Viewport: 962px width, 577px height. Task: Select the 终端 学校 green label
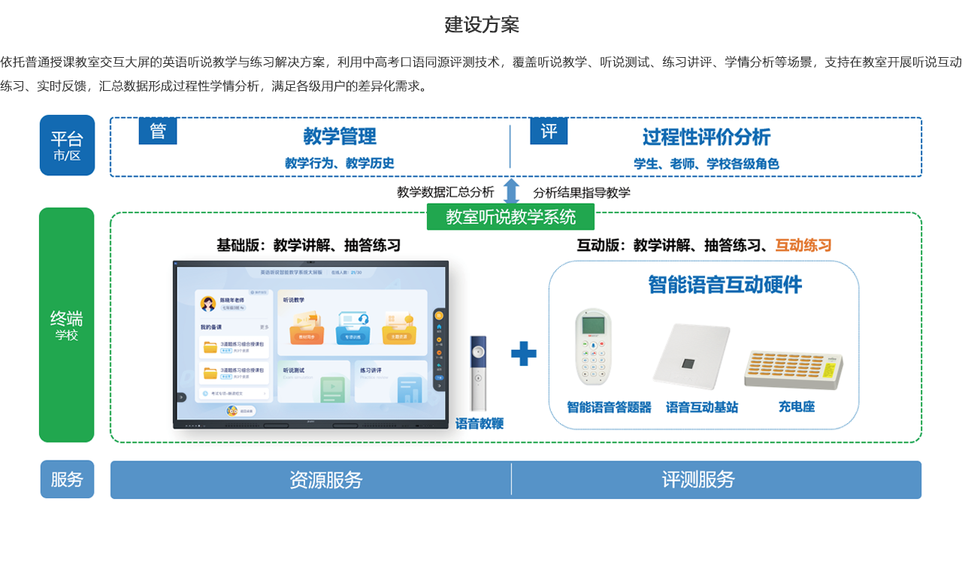(x=67, y=325)
